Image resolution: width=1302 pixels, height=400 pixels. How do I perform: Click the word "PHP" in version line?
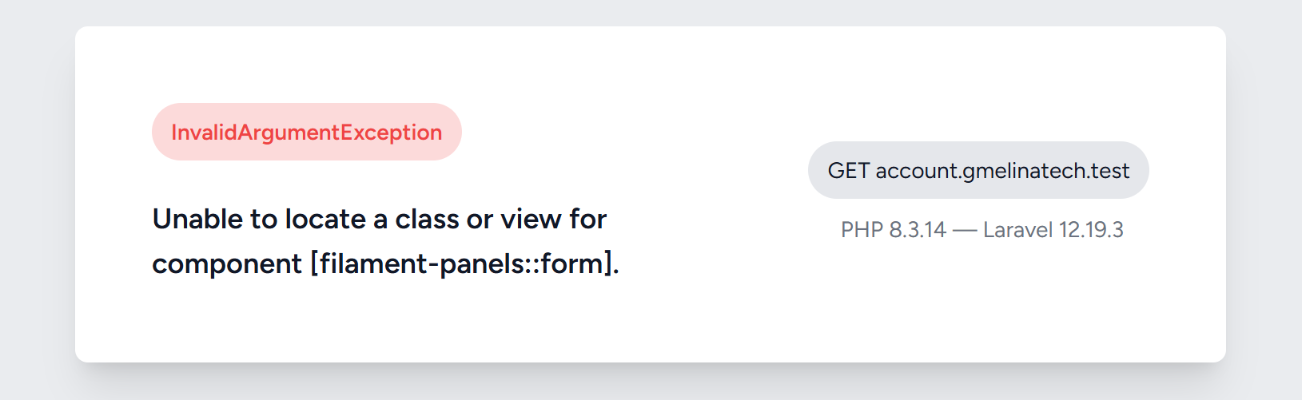[861, 230]
